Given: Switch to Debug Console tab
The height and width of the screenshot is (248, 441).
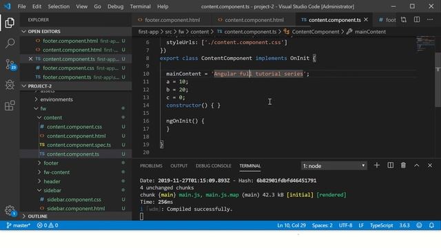Looking at the screenshot, I should [x=213, y=165].
